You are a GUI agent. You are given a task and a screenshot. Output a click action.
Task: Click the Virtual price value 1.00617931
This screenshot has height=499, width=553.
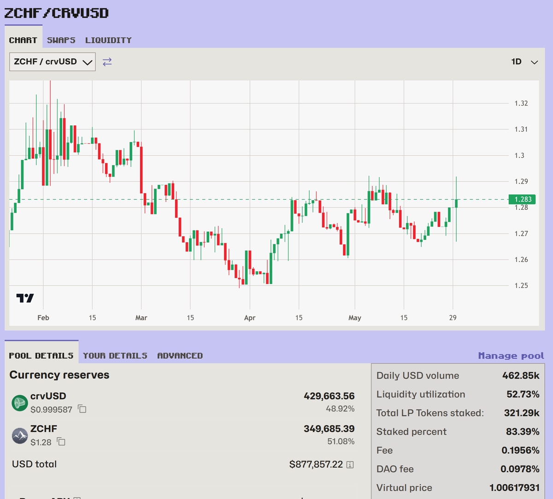coord(515,487)
